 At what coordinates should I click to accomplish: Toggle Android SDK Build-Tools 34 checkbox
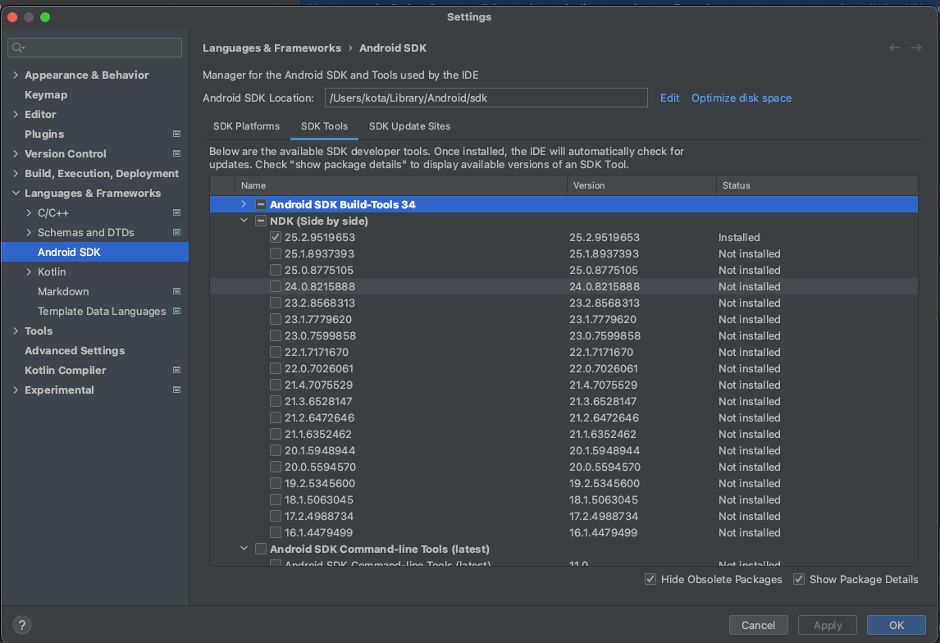point(261,204)
